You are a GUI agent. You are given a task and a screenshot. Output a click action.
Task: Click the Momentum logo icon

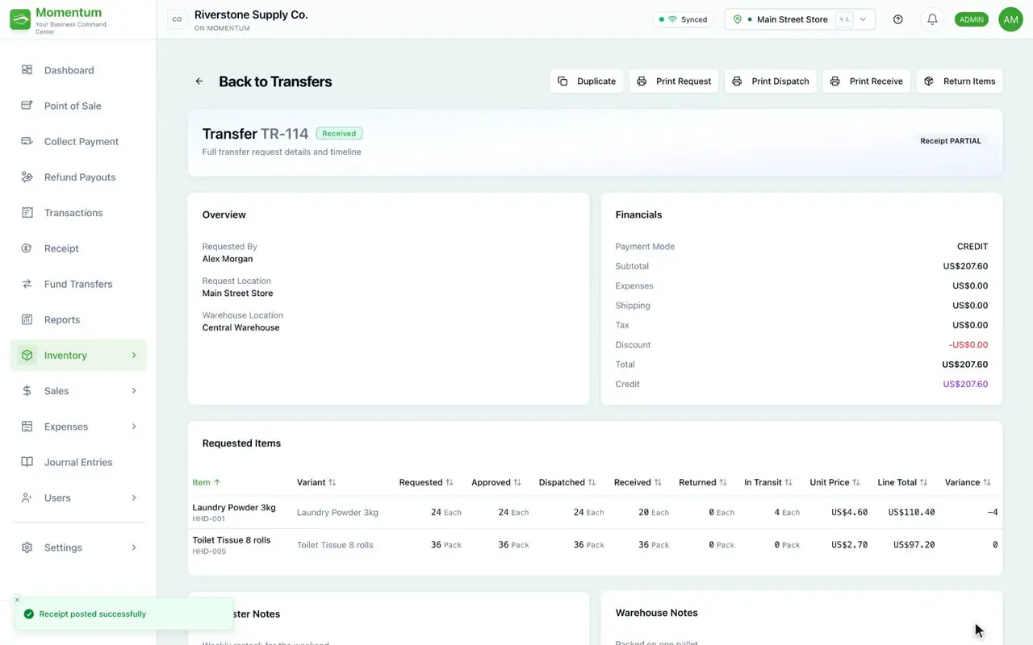coord(20,19)
